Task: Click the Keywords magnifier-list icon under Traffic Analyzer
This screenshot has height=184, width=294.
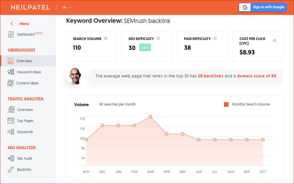Action: pos(11,132)
